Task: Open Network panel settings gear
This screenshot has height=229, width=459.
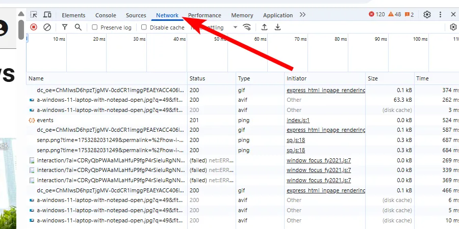Action: tap(453, 27)
